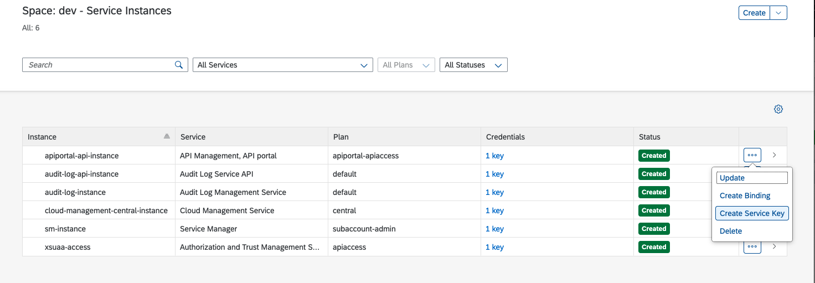Open the All Statuses dropdown
The image size is (815, 283).
(x=473, y=65)
